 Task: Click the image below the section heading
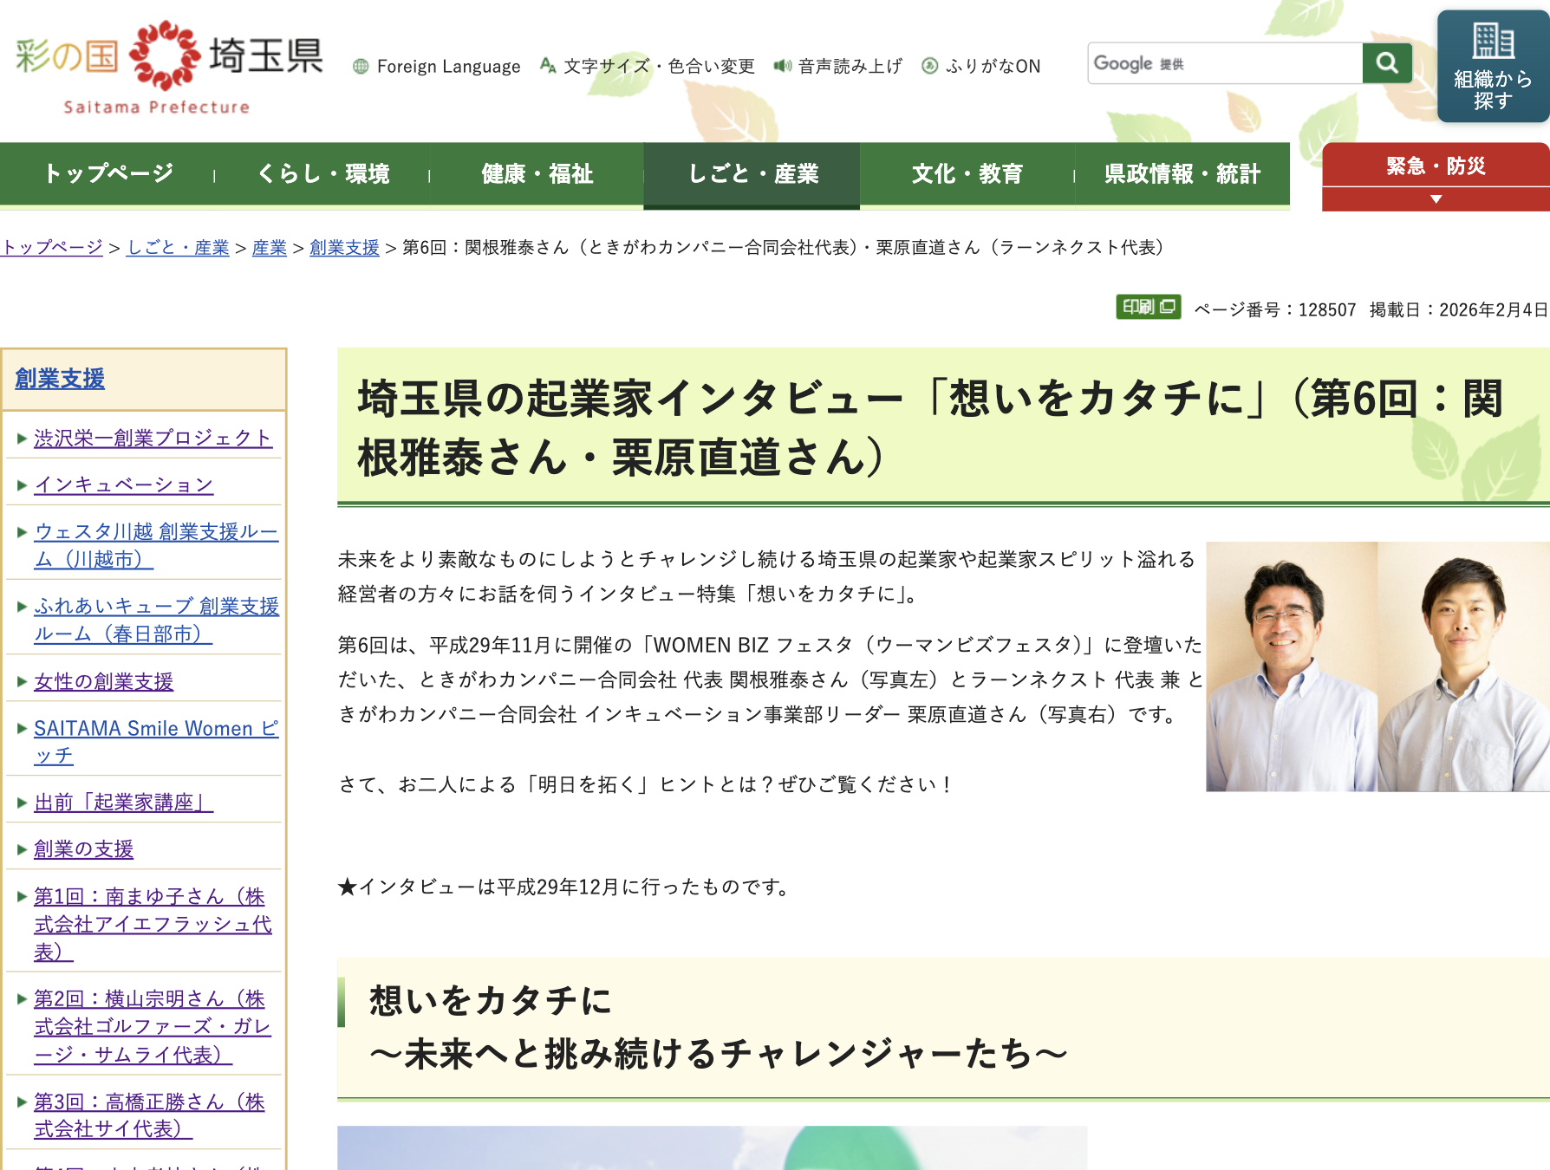click(712, 1147)
